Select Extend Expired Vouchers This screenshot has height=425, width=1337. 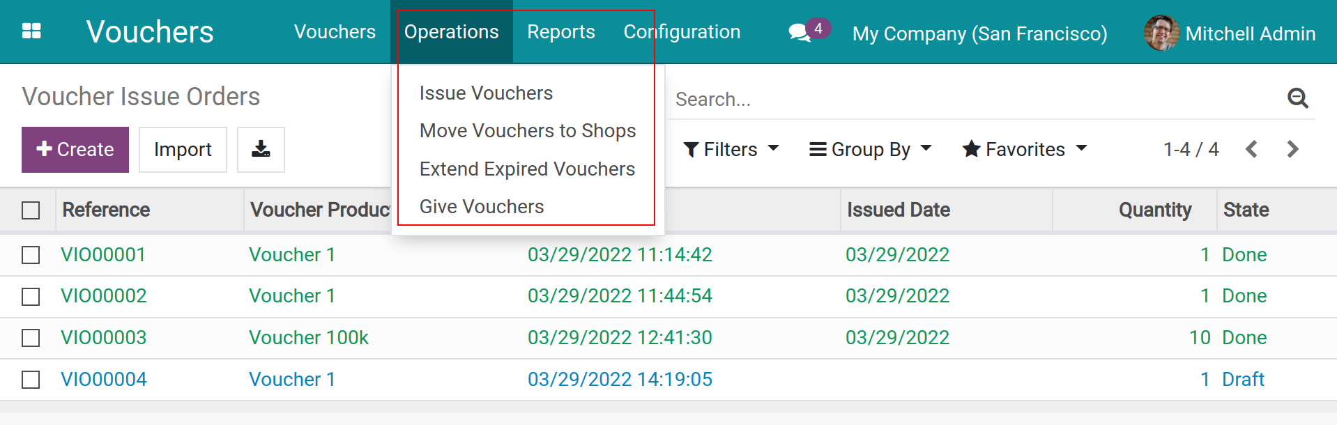pyautogui.click(x=527, y=169)
